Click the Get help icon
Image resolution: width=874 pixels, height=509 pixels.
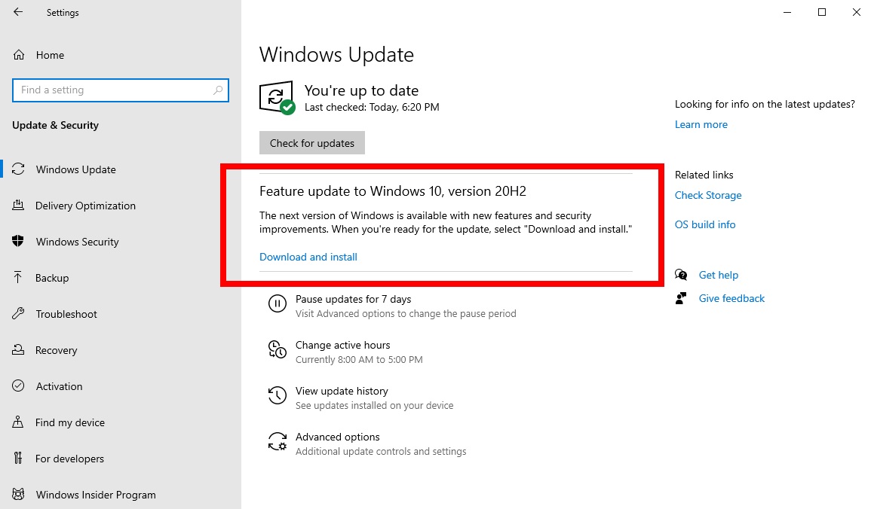coord(680,275)
